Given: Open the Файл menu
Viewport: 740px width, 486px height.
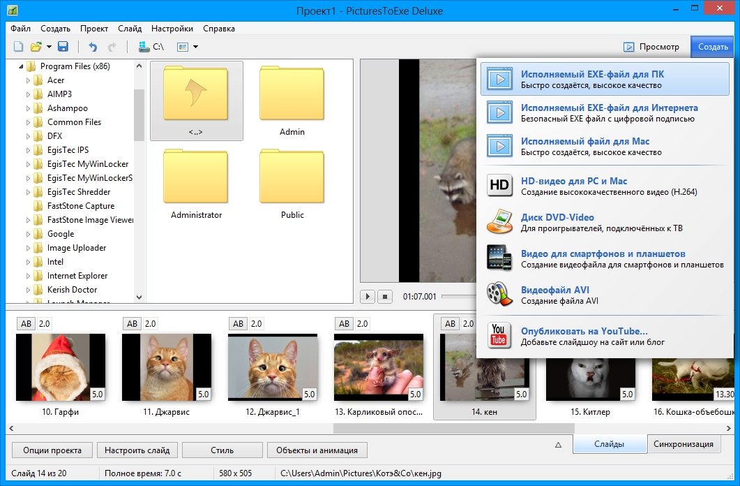Looking at the screenshot, I should pos(20,29).
